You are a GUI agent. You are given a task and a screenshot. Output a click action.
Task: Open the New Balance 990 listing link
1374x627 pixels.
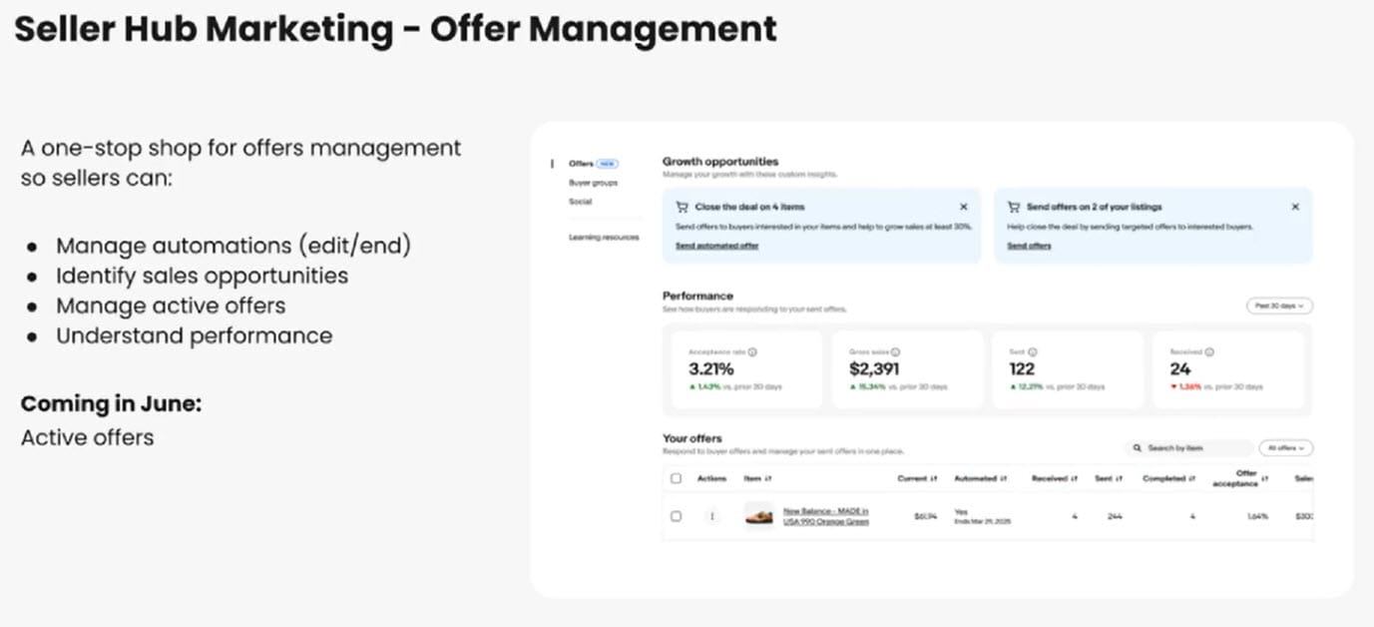pyautogui.click(x=825, y=516)
